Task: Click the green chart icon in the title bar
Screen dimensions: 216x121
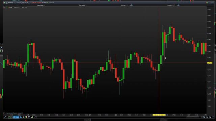Action: 4,3
